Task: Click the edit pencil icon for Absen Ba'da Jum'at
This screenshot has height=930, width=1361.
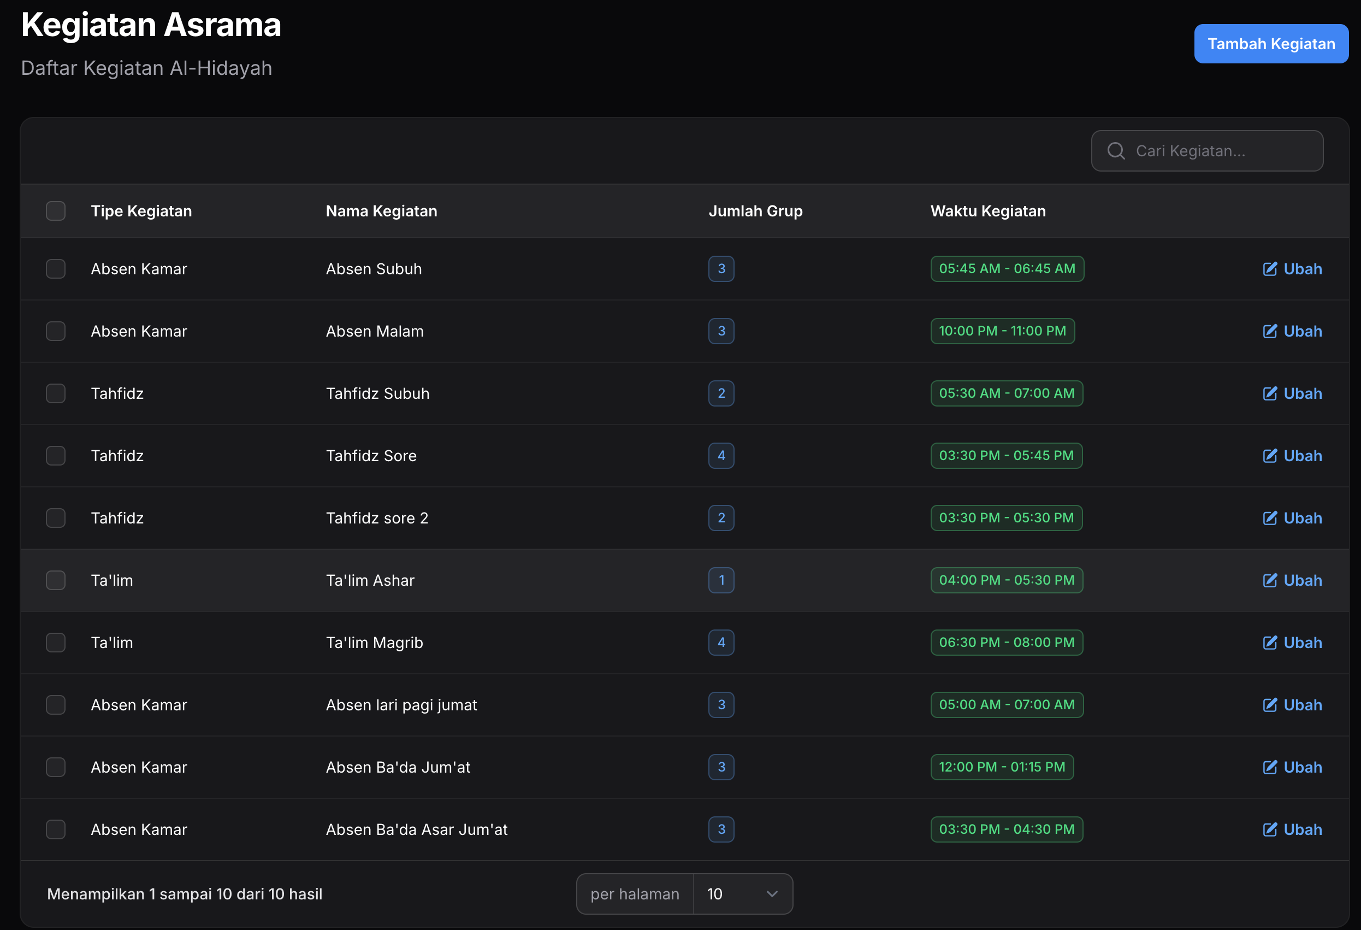Action: tap(1270, 767)
